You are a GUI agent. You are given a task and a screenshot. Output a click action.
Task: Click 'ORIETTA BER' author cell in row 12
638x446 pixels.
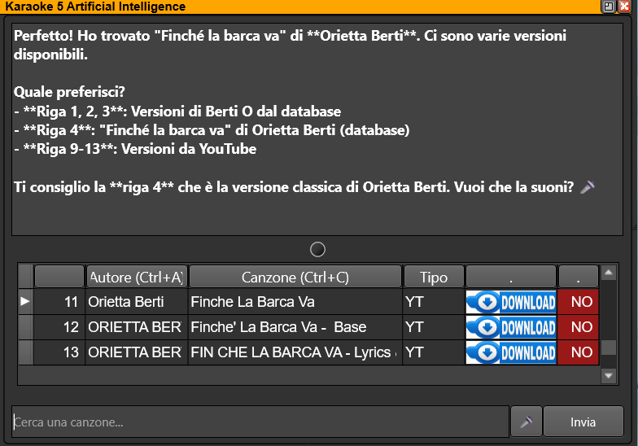tap(137, 327)
